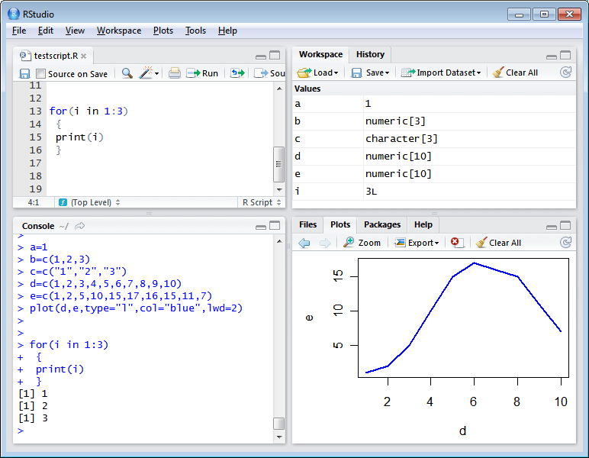Click the d numeric[10] workspace row
The image size is (589, 458).
[434, 156]
